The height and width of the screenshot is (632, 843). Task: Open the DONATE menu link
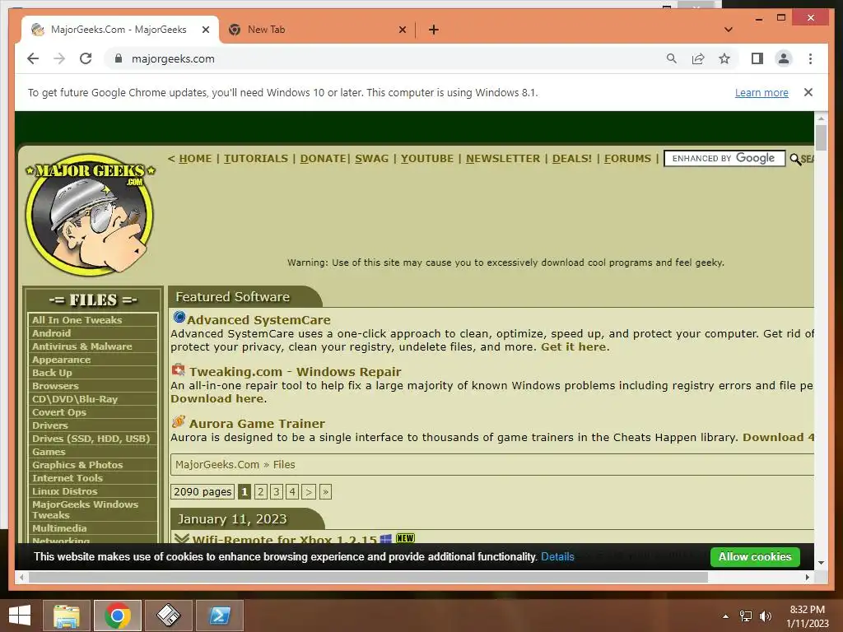(323, 159)
